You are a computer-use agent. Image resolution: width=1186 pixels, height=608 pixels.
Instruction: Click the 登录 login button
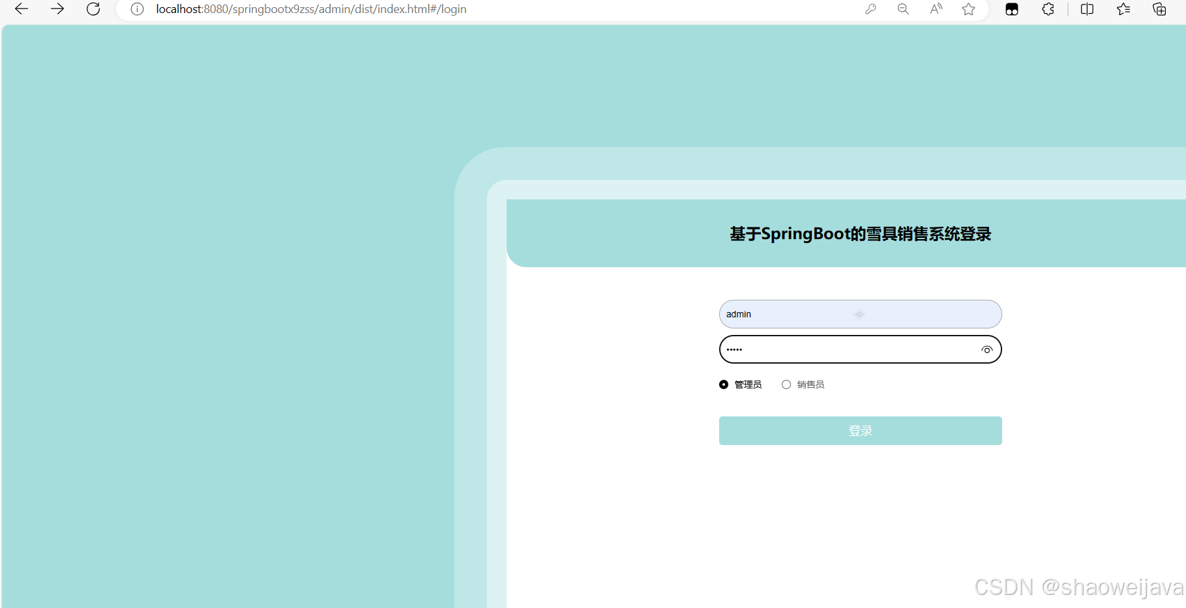[x=860, y=431]
